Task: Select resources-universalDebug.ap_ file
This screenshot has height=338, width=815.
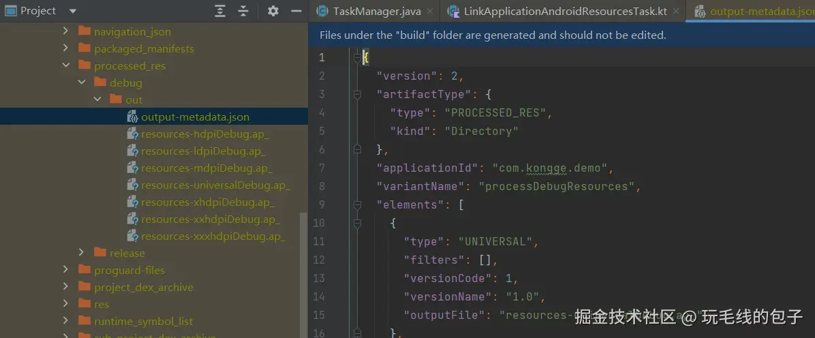Action: (216, 185)
